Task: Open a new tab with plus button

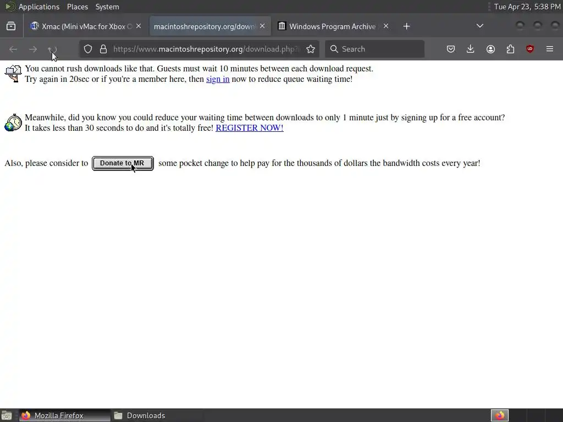Action: click(406, 26)
